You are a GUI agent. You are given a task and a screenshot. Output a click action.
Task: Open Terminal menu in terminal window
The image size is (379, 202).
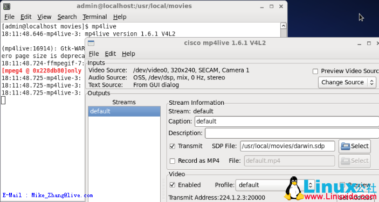95,17
